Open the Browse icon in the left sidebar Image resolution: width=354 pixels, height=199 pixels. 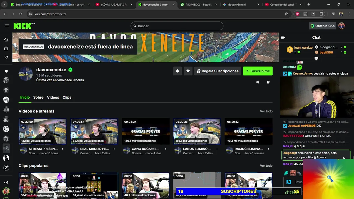(x=6, y=48)
